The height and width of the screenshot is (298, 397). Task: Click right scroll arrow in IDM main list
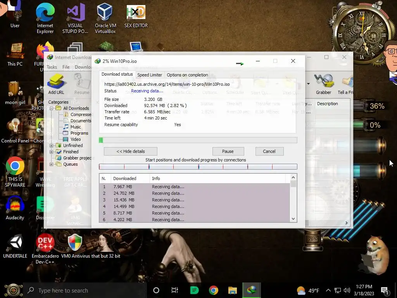point(346,223)
